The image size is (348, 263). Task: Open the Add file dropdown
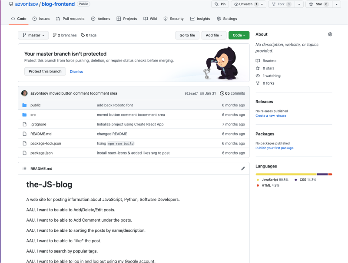click(214, 35)
